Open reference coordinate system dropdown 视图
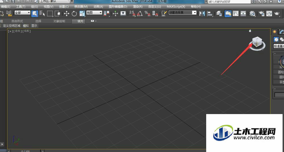284x152 pixels. tap(94, 13)
